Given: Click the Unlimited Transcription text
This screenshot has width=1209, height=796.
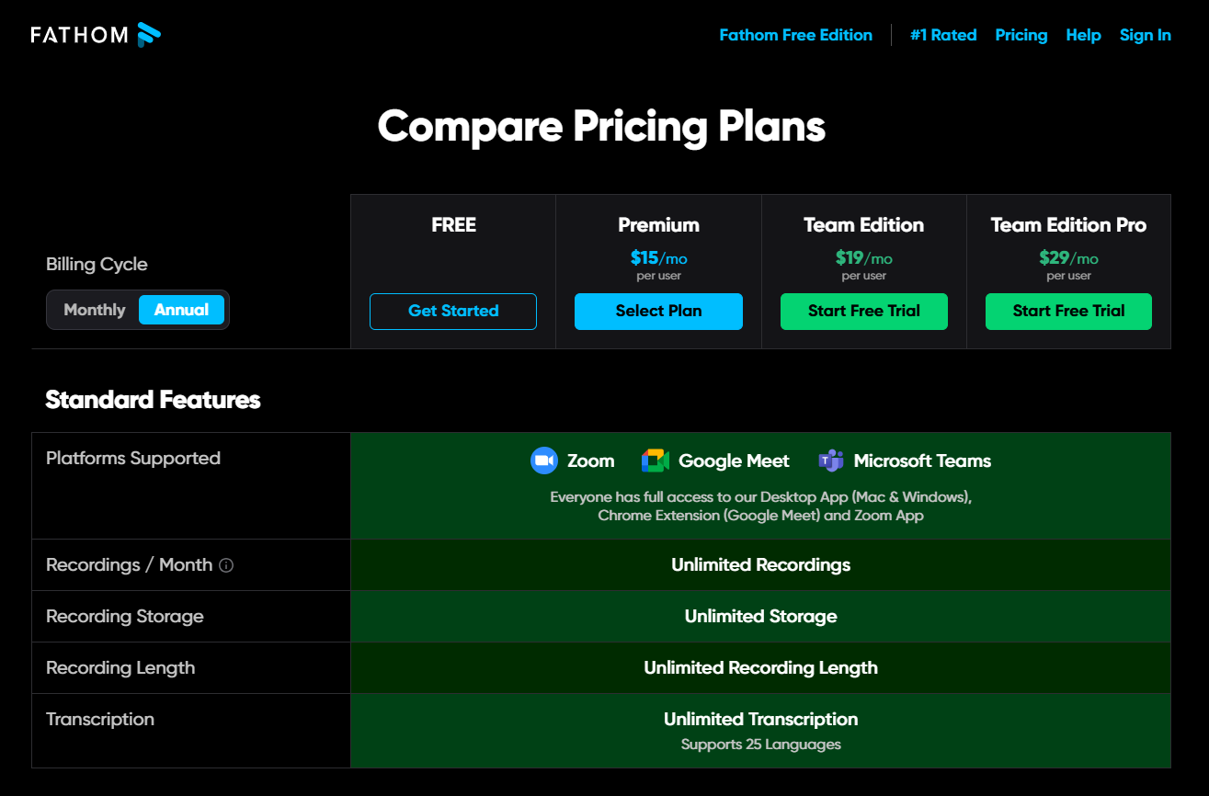Looking at the screenshot, I should point(760,719).
